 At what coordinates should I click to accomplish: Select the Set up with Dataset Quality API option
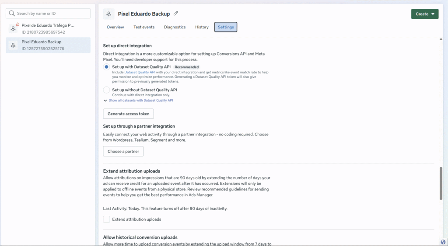[x=106, y=67]
